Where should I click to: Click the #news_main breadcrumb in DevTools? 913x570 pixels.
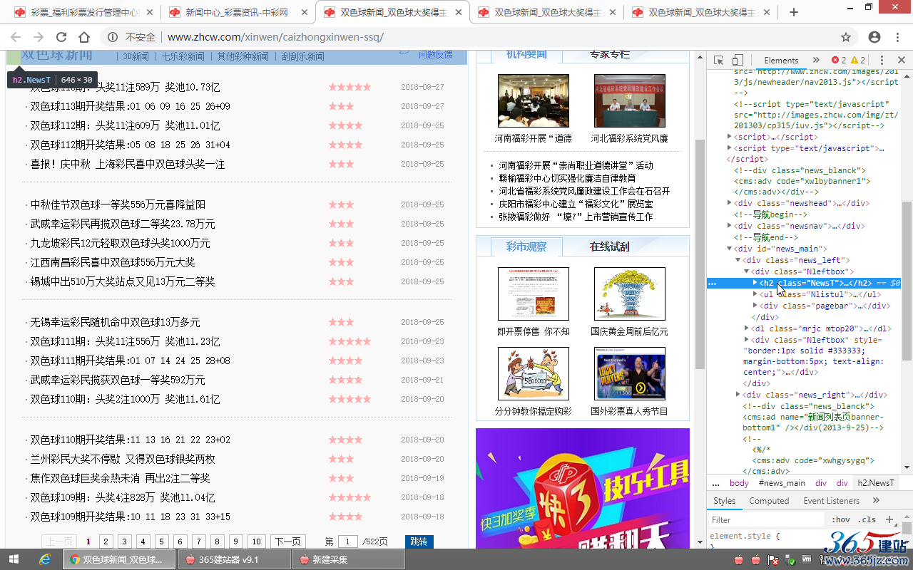click(x=782, y=482)
